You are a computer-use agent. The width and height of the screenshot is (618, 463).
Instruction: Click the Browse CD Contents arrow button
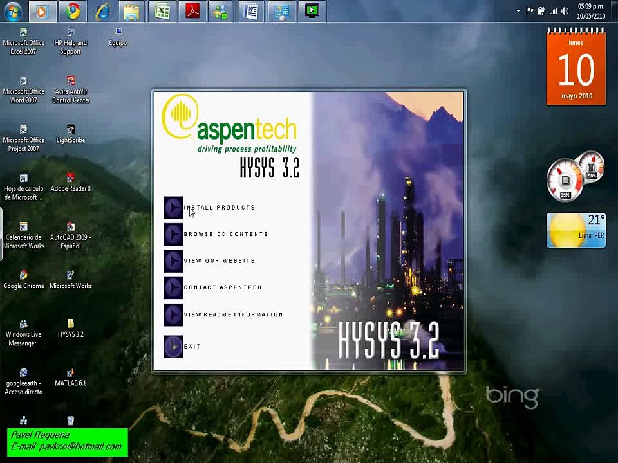pos(173,235)
